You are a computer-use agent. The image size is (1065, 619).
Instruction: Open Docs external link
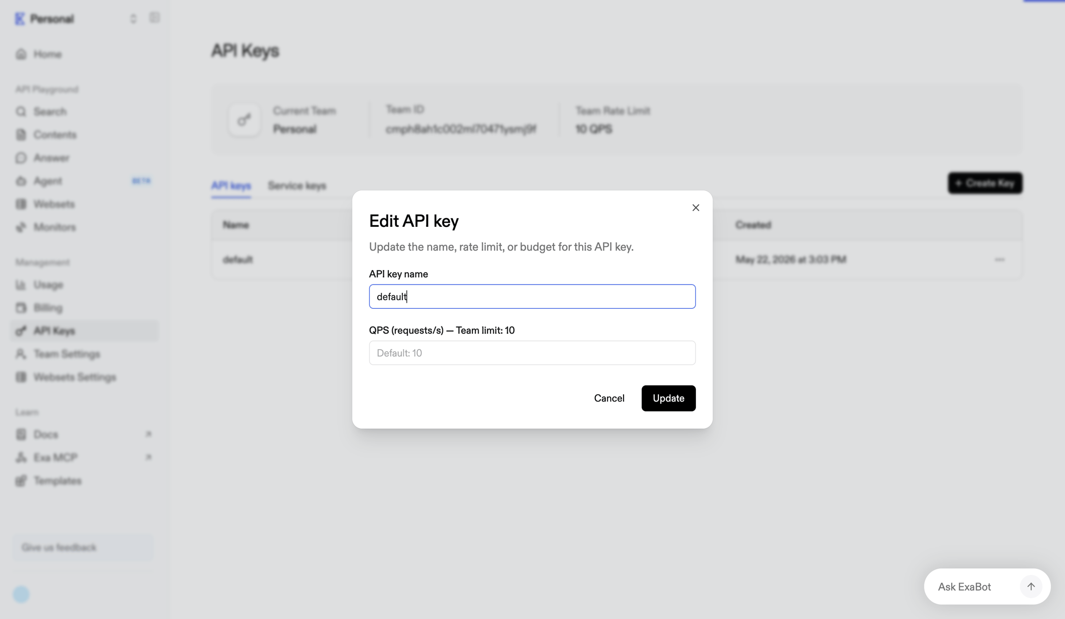84,434
